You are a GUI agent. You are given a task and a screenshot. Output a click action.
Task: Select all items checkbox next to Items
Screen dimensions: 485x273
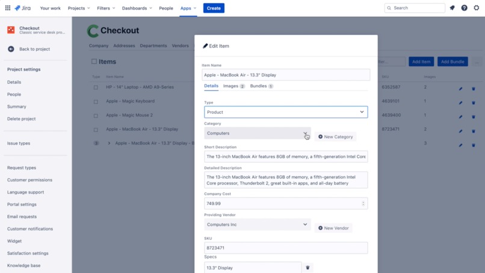tap(94, 61)
